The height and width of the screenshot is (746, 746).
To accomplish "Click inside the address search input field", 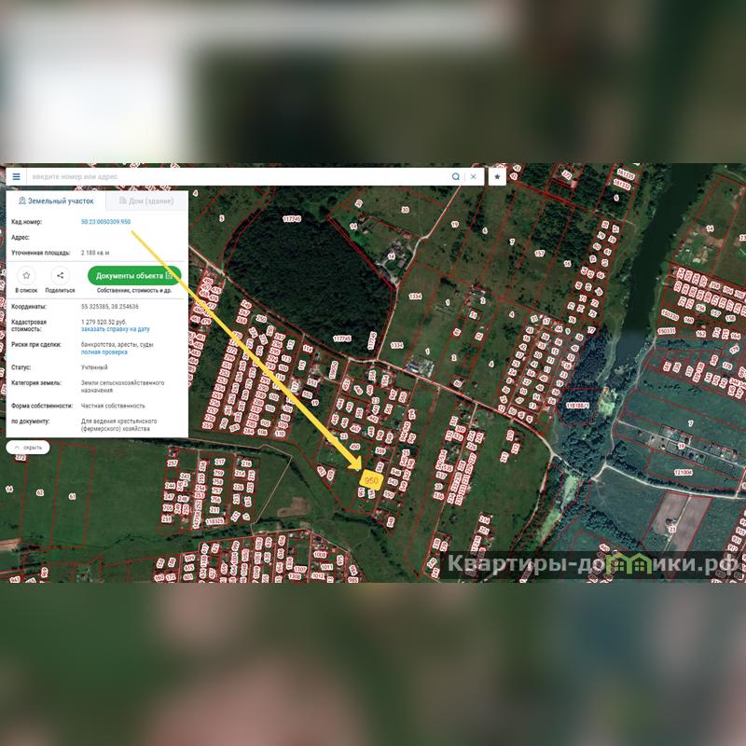I will tap(233, 176).
